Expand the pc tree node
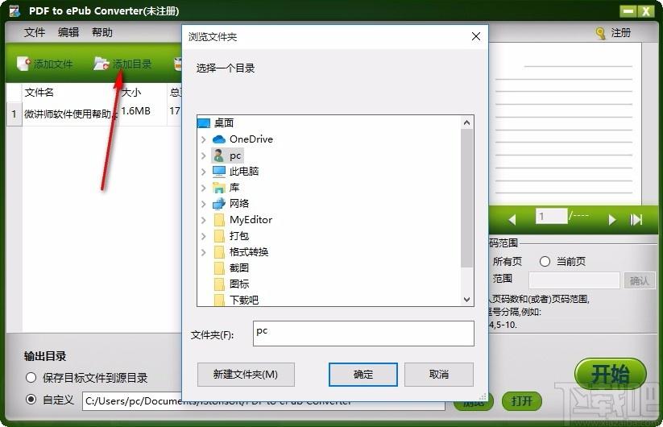Viewport: 663px width, 427px height. point(203,155)
